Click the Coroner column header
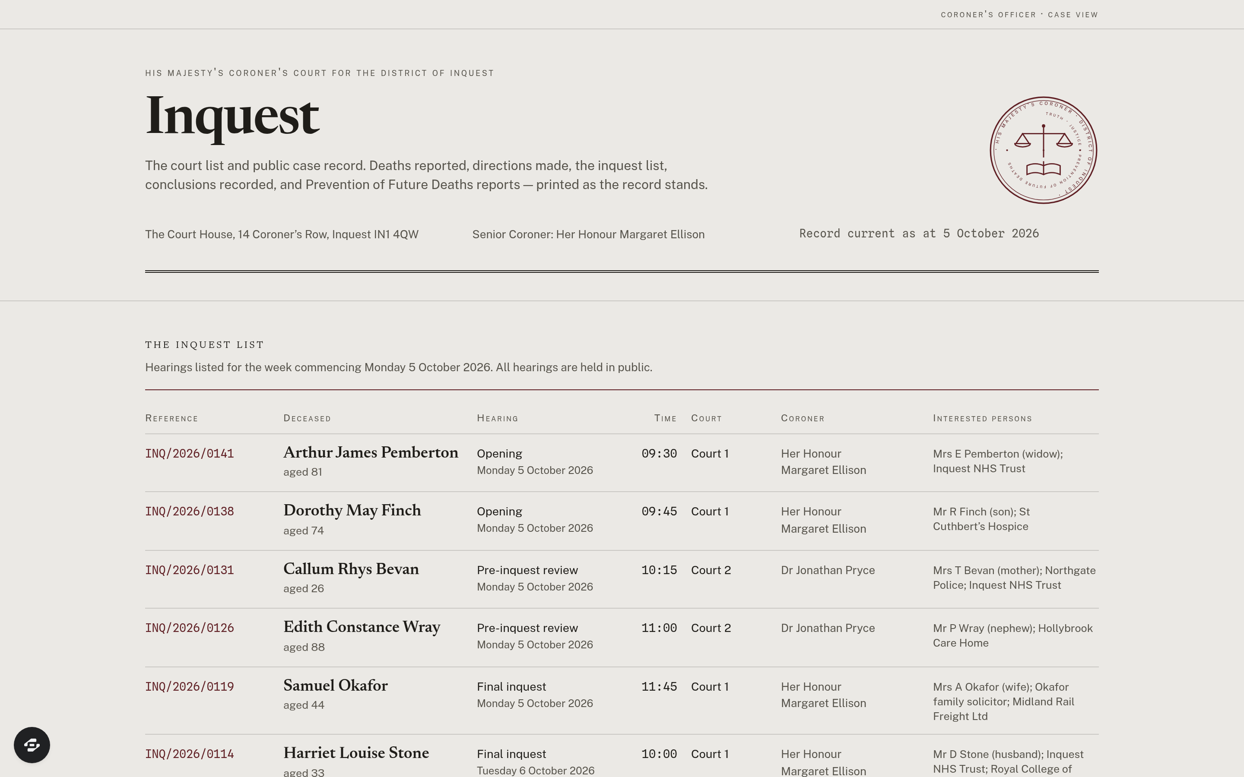 [803, 418]
